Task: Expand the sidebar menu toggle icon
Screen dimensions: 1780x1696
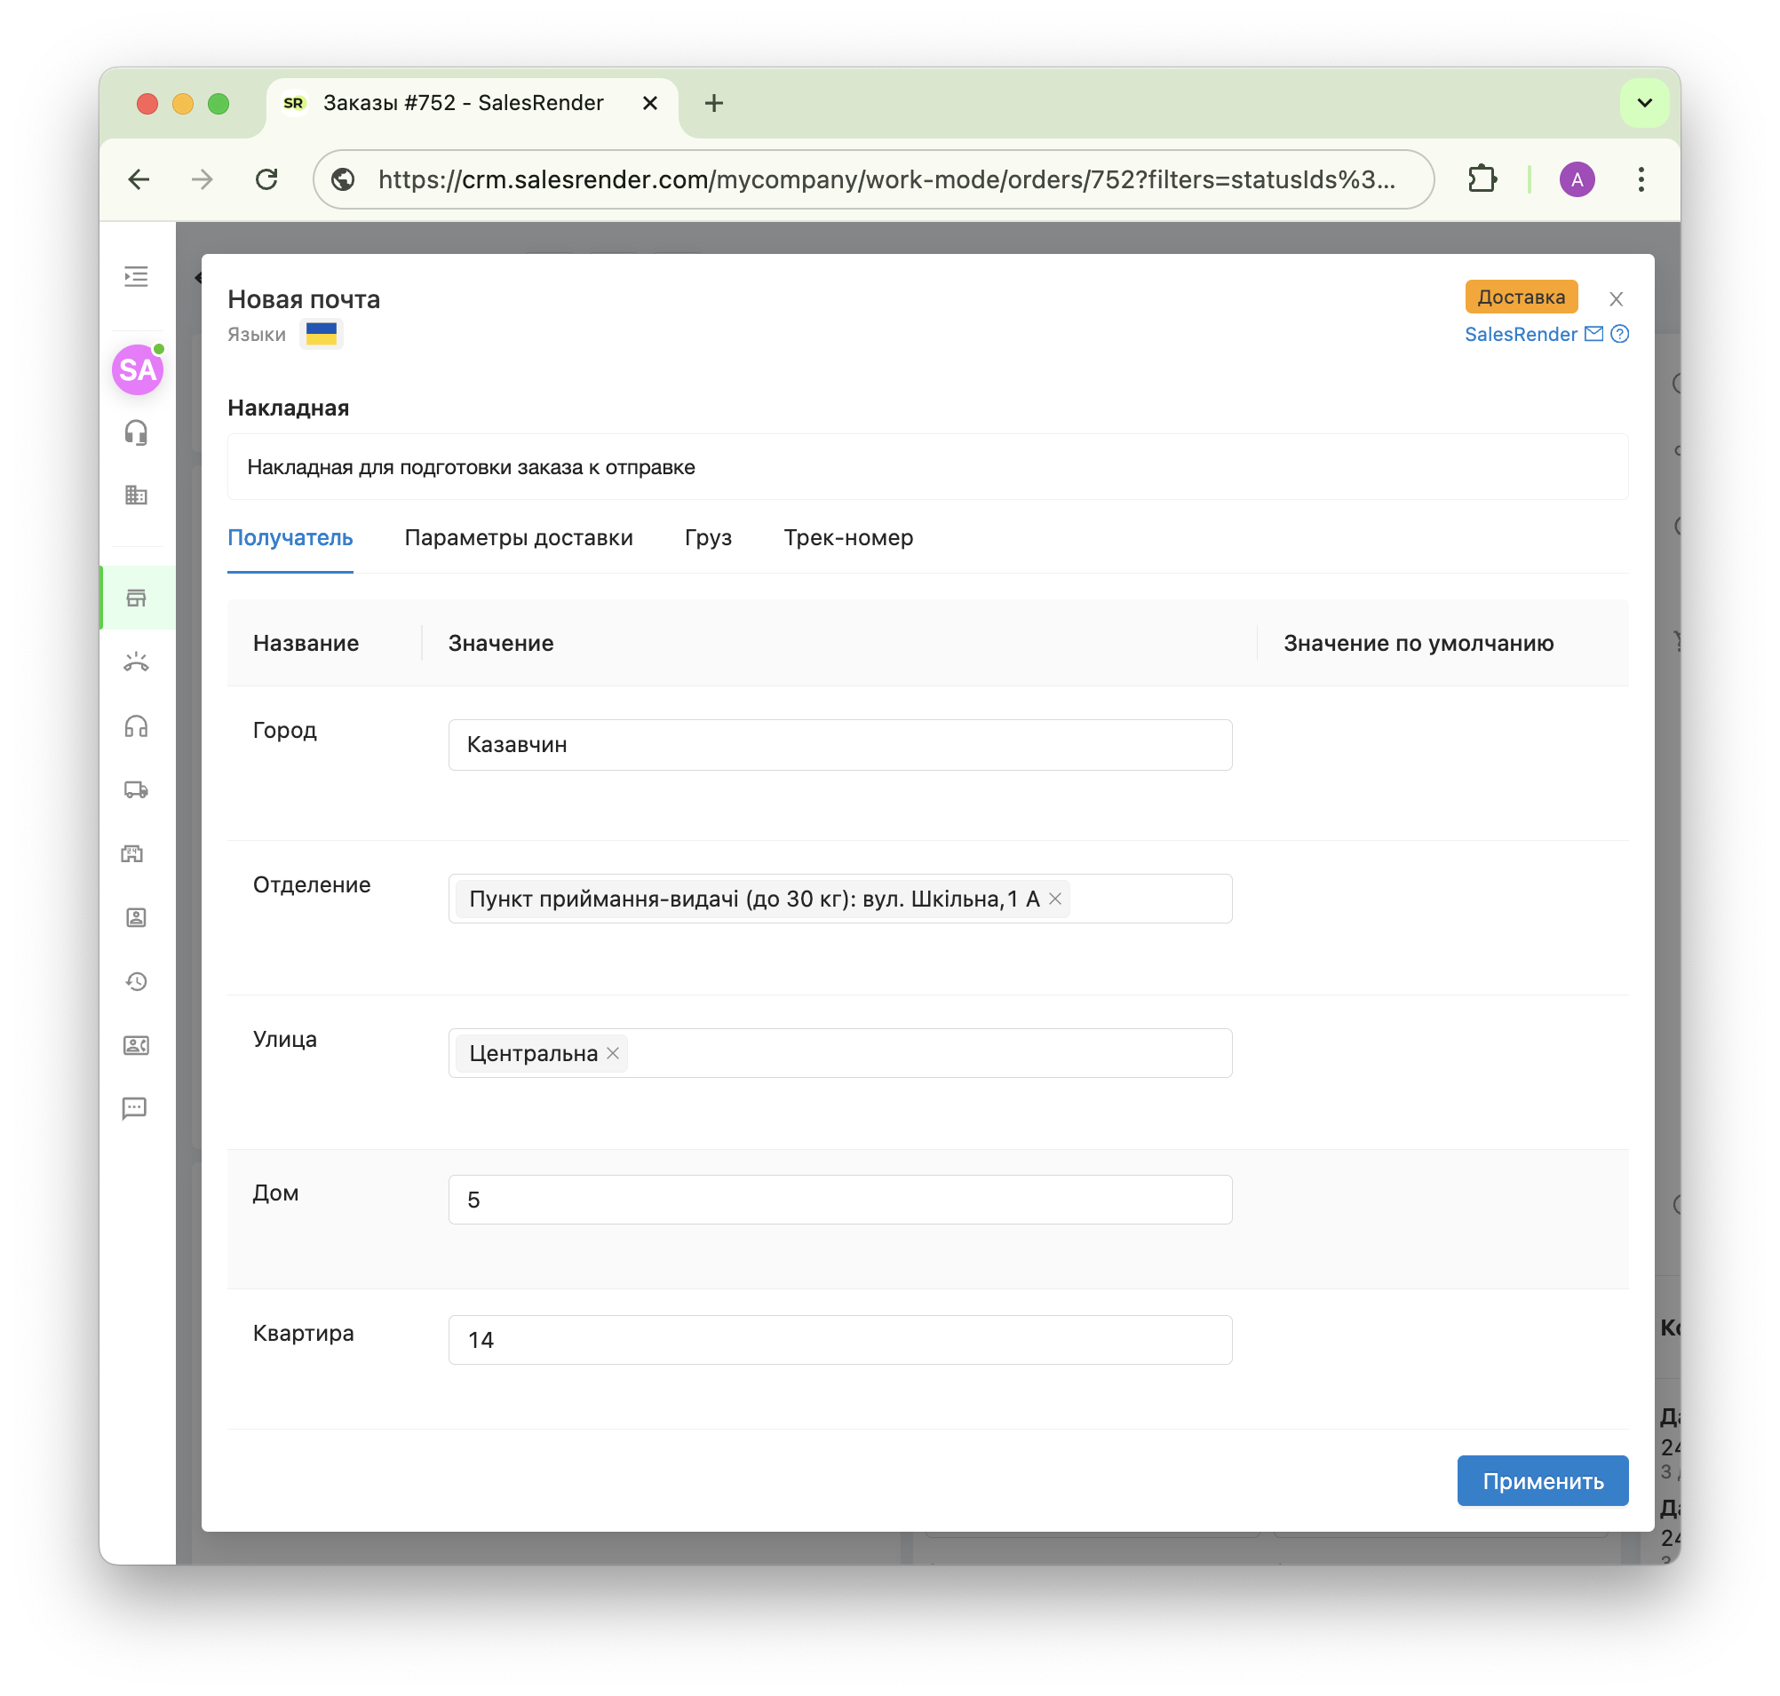Action: (136, 276)
